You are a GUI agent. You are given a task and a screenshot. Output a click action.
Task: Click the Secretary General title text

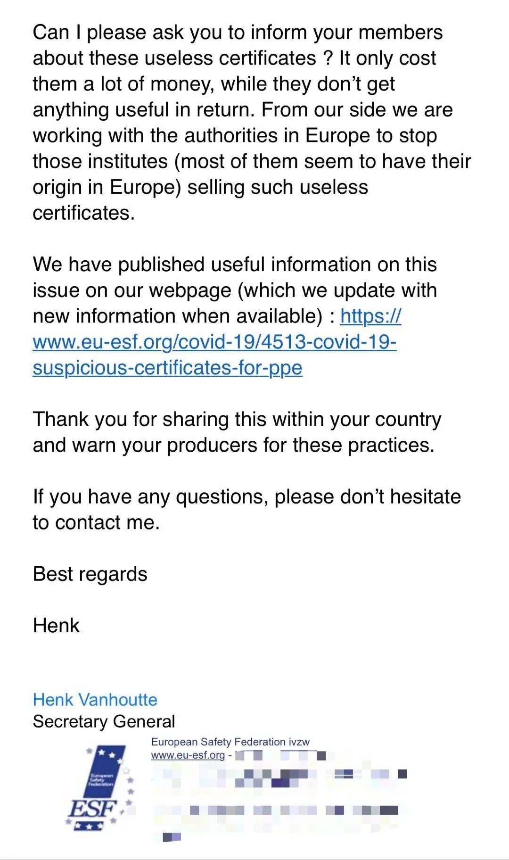coord(104,721)
